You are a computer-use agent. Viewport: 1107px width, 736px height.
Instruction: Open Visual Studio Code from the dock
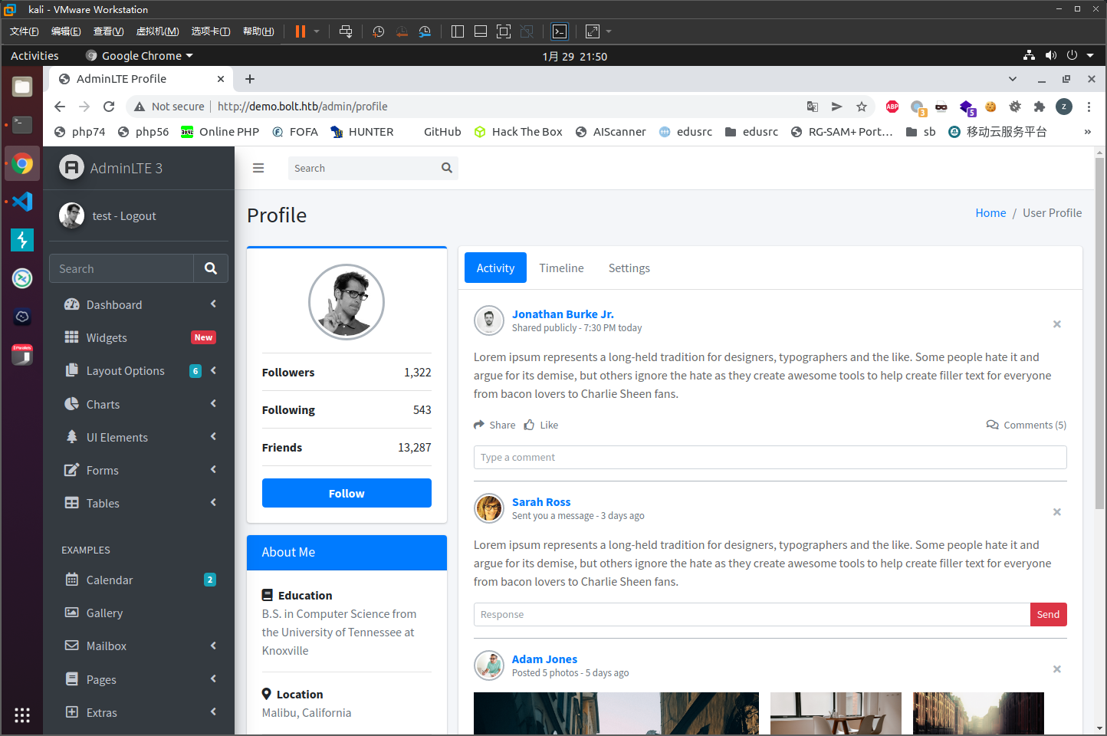(x=22, y=202)
